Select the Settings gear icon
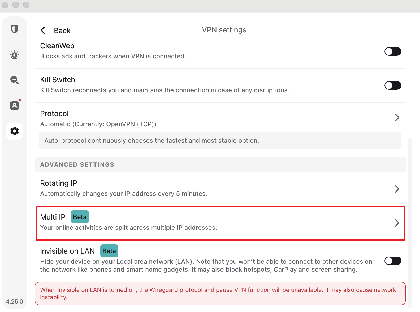Image resolution: width=420 pixels, height=312 pixels. click(15, 131)
